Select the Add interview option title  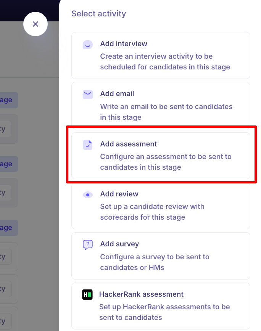[124, 44]
